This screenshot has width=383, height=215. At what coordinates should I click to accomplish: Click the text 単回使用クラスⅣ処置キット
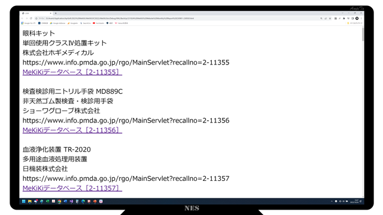65,43
